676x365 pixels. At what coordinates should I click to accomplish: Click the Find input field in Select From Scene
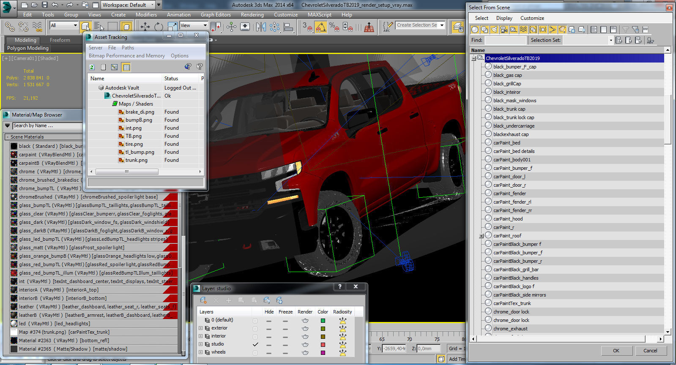(x=505, y=40)
